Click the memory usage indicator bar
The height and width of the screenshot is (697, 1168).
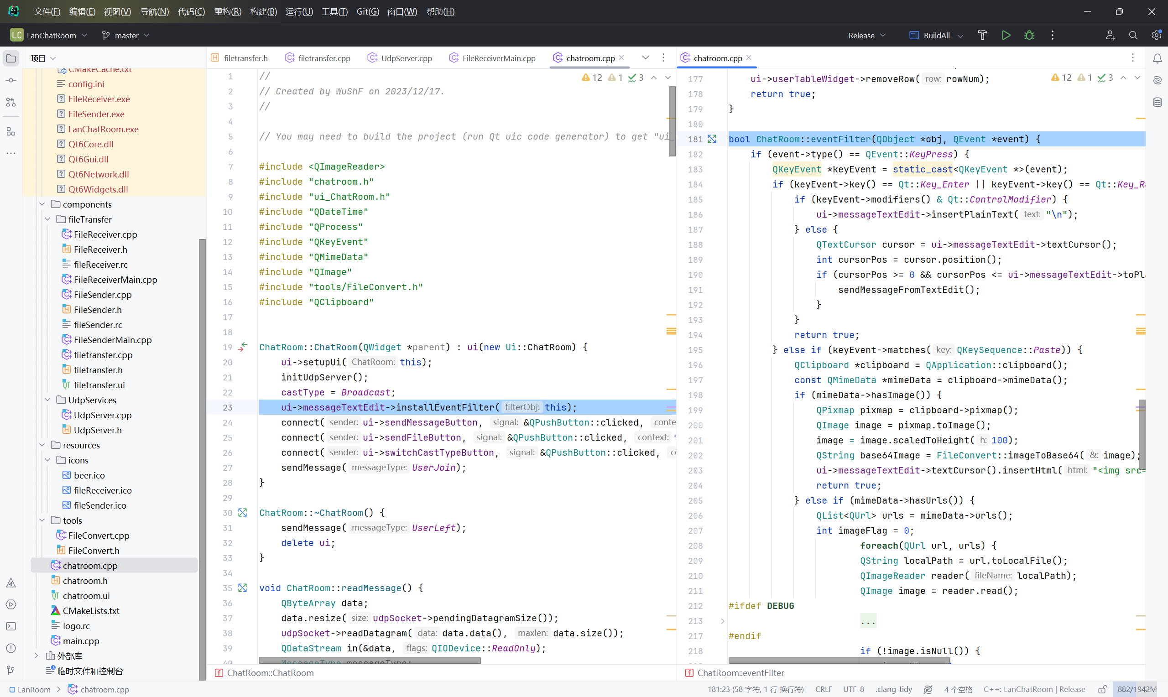(1137, 689)
